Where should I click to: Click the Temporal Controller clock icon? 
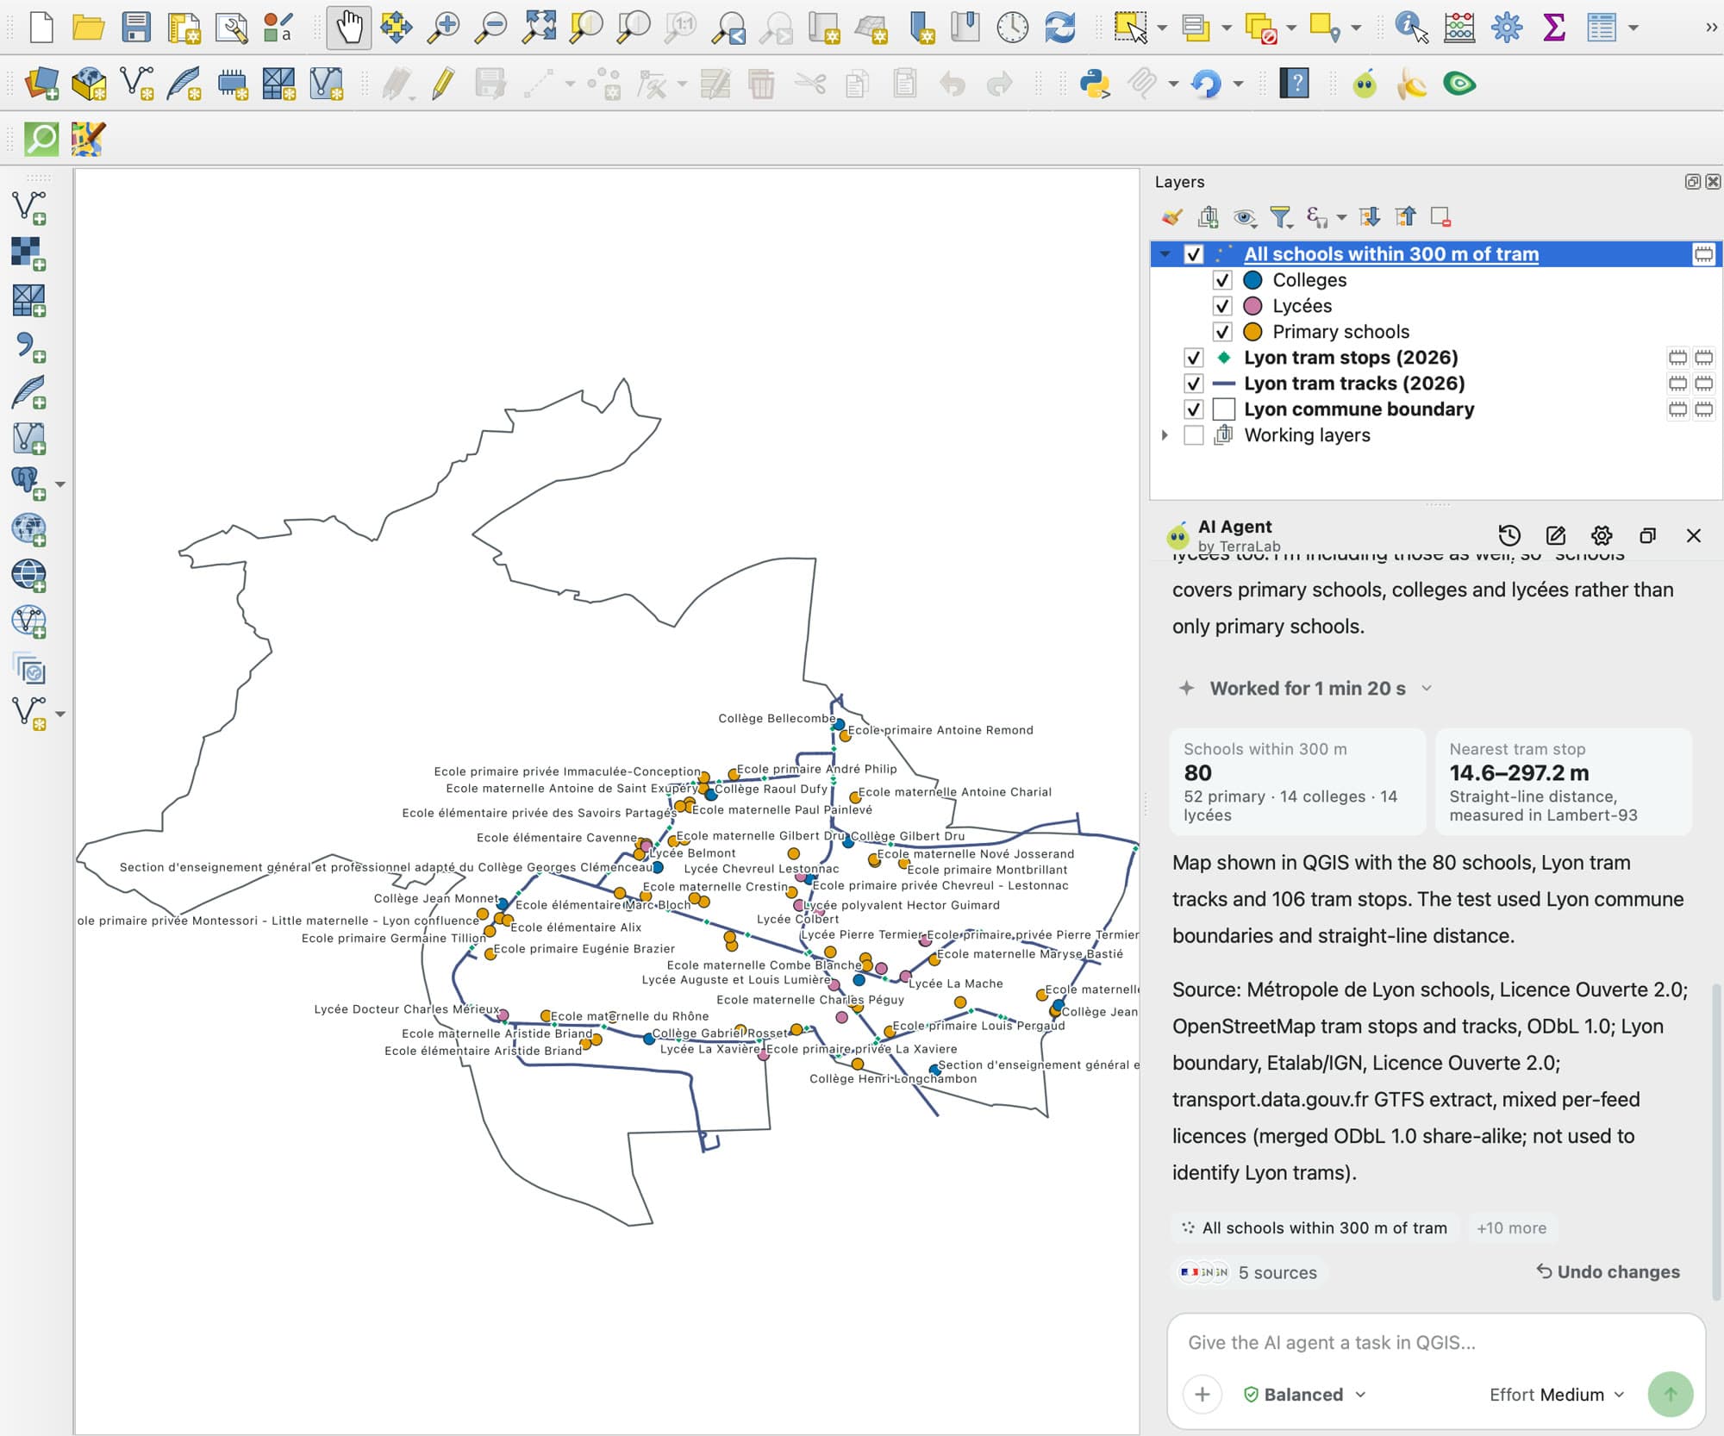pos(1012,27)
